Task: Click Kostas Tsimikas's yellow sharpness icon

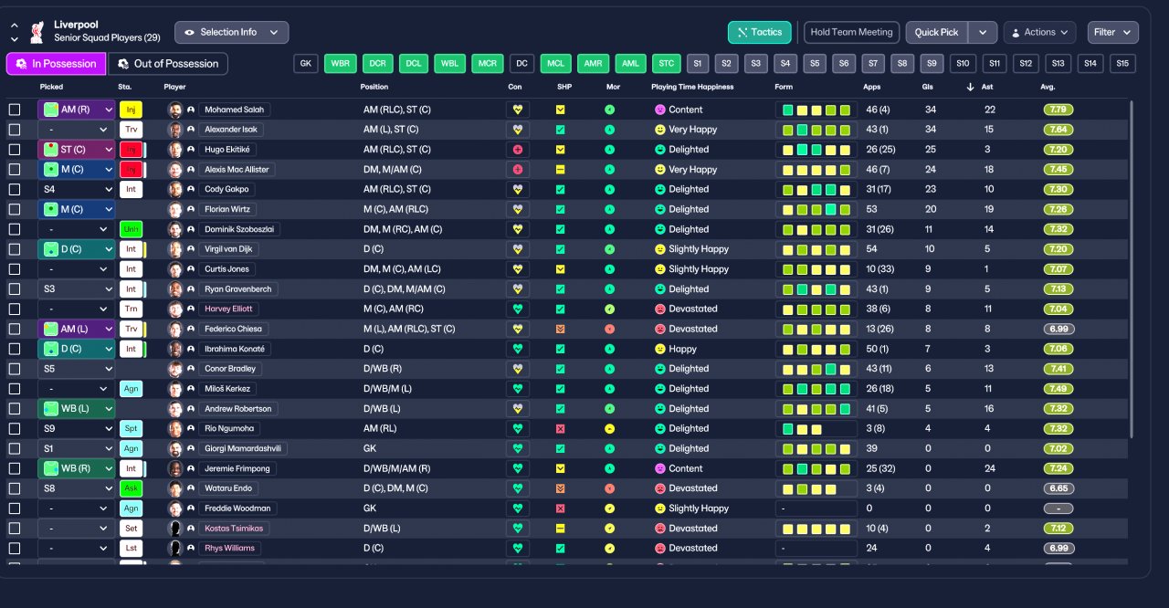Action: pyautogui.click(x=561, y=529)
